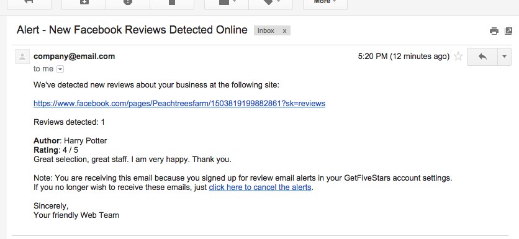Click the back to inbox arrow button
Screen dimensions: 519x239
tap(29, 3)
